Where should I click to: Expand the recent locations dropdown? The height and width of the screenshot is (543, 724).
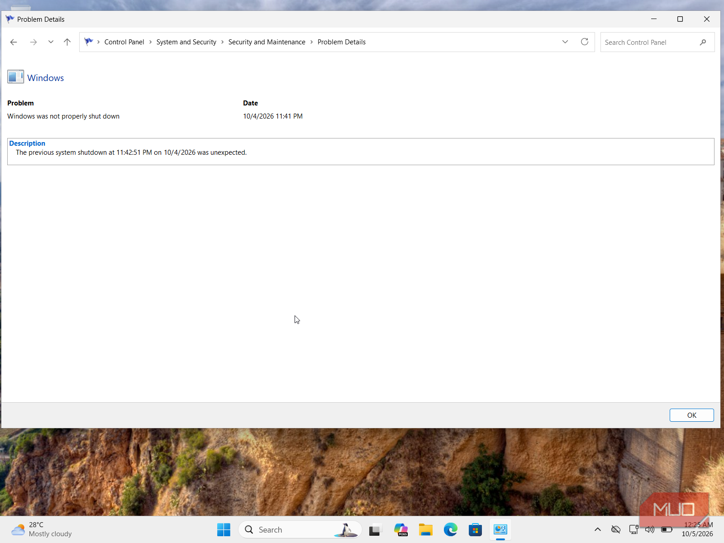pos(51,42)
